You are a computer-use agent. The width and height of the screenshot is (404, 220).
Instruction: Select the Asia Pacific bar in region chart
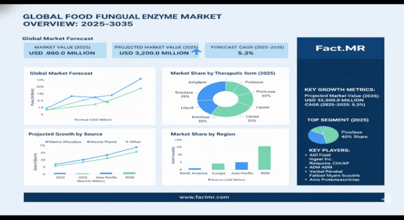(241, 166)
